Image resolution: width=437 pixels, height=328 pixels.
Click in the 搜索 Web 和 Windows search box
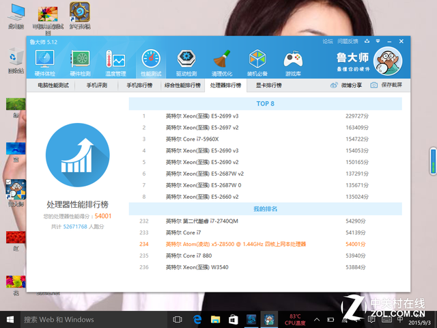(94, 320)
